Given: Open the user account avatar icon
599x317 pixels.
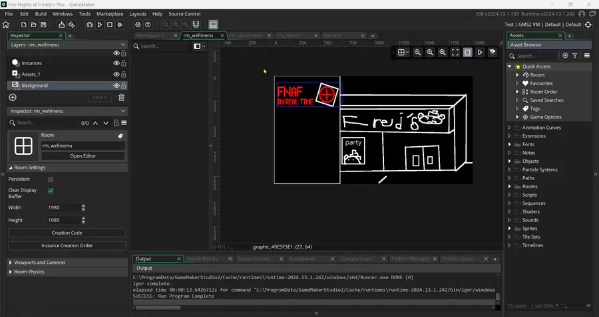Looking at the screenshot, I should tap(582, 14).
